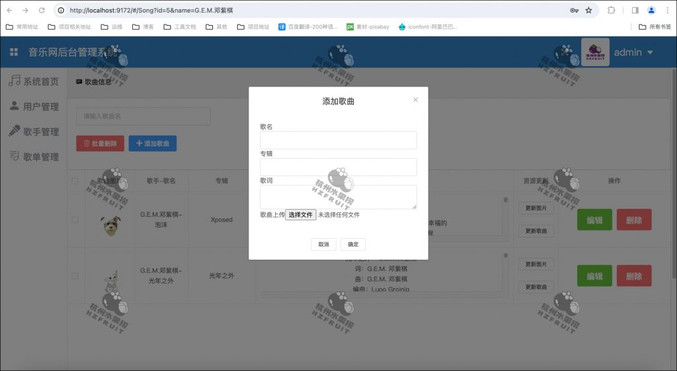Open 歌手管理 in sidebar
The width and height of the screenshot is (677, 371).
(40, 132)
